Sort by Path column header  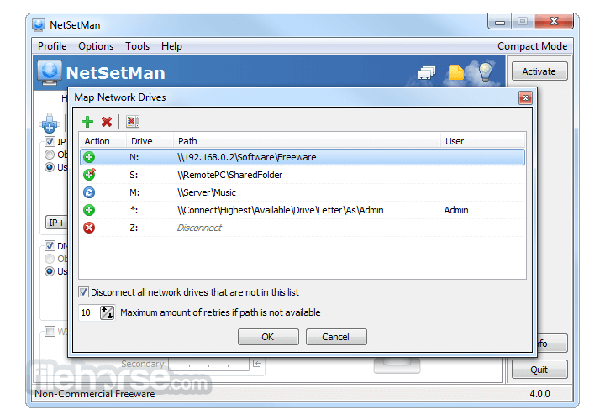(307, 141)
